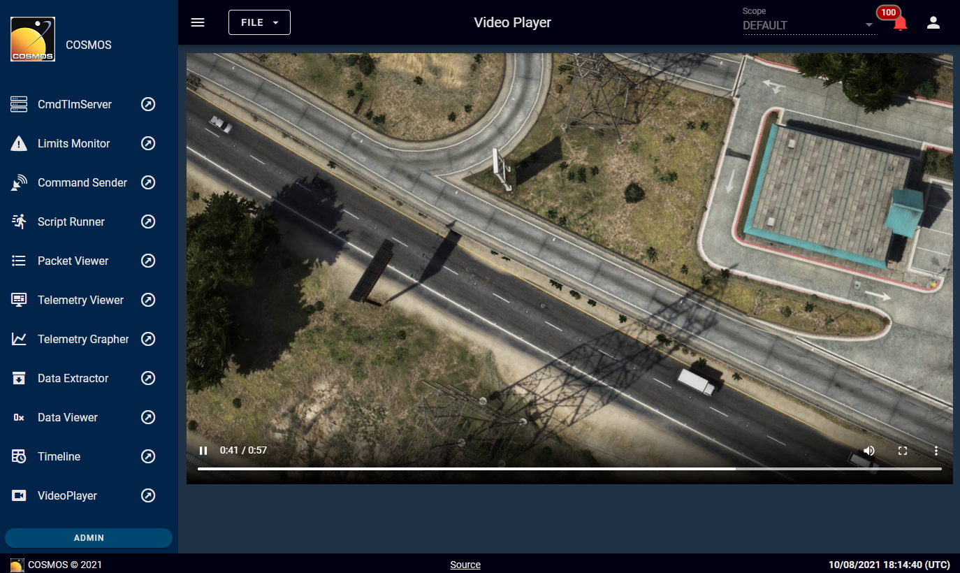Open Command Sender from the sidebar

click(x=82, y=182)
